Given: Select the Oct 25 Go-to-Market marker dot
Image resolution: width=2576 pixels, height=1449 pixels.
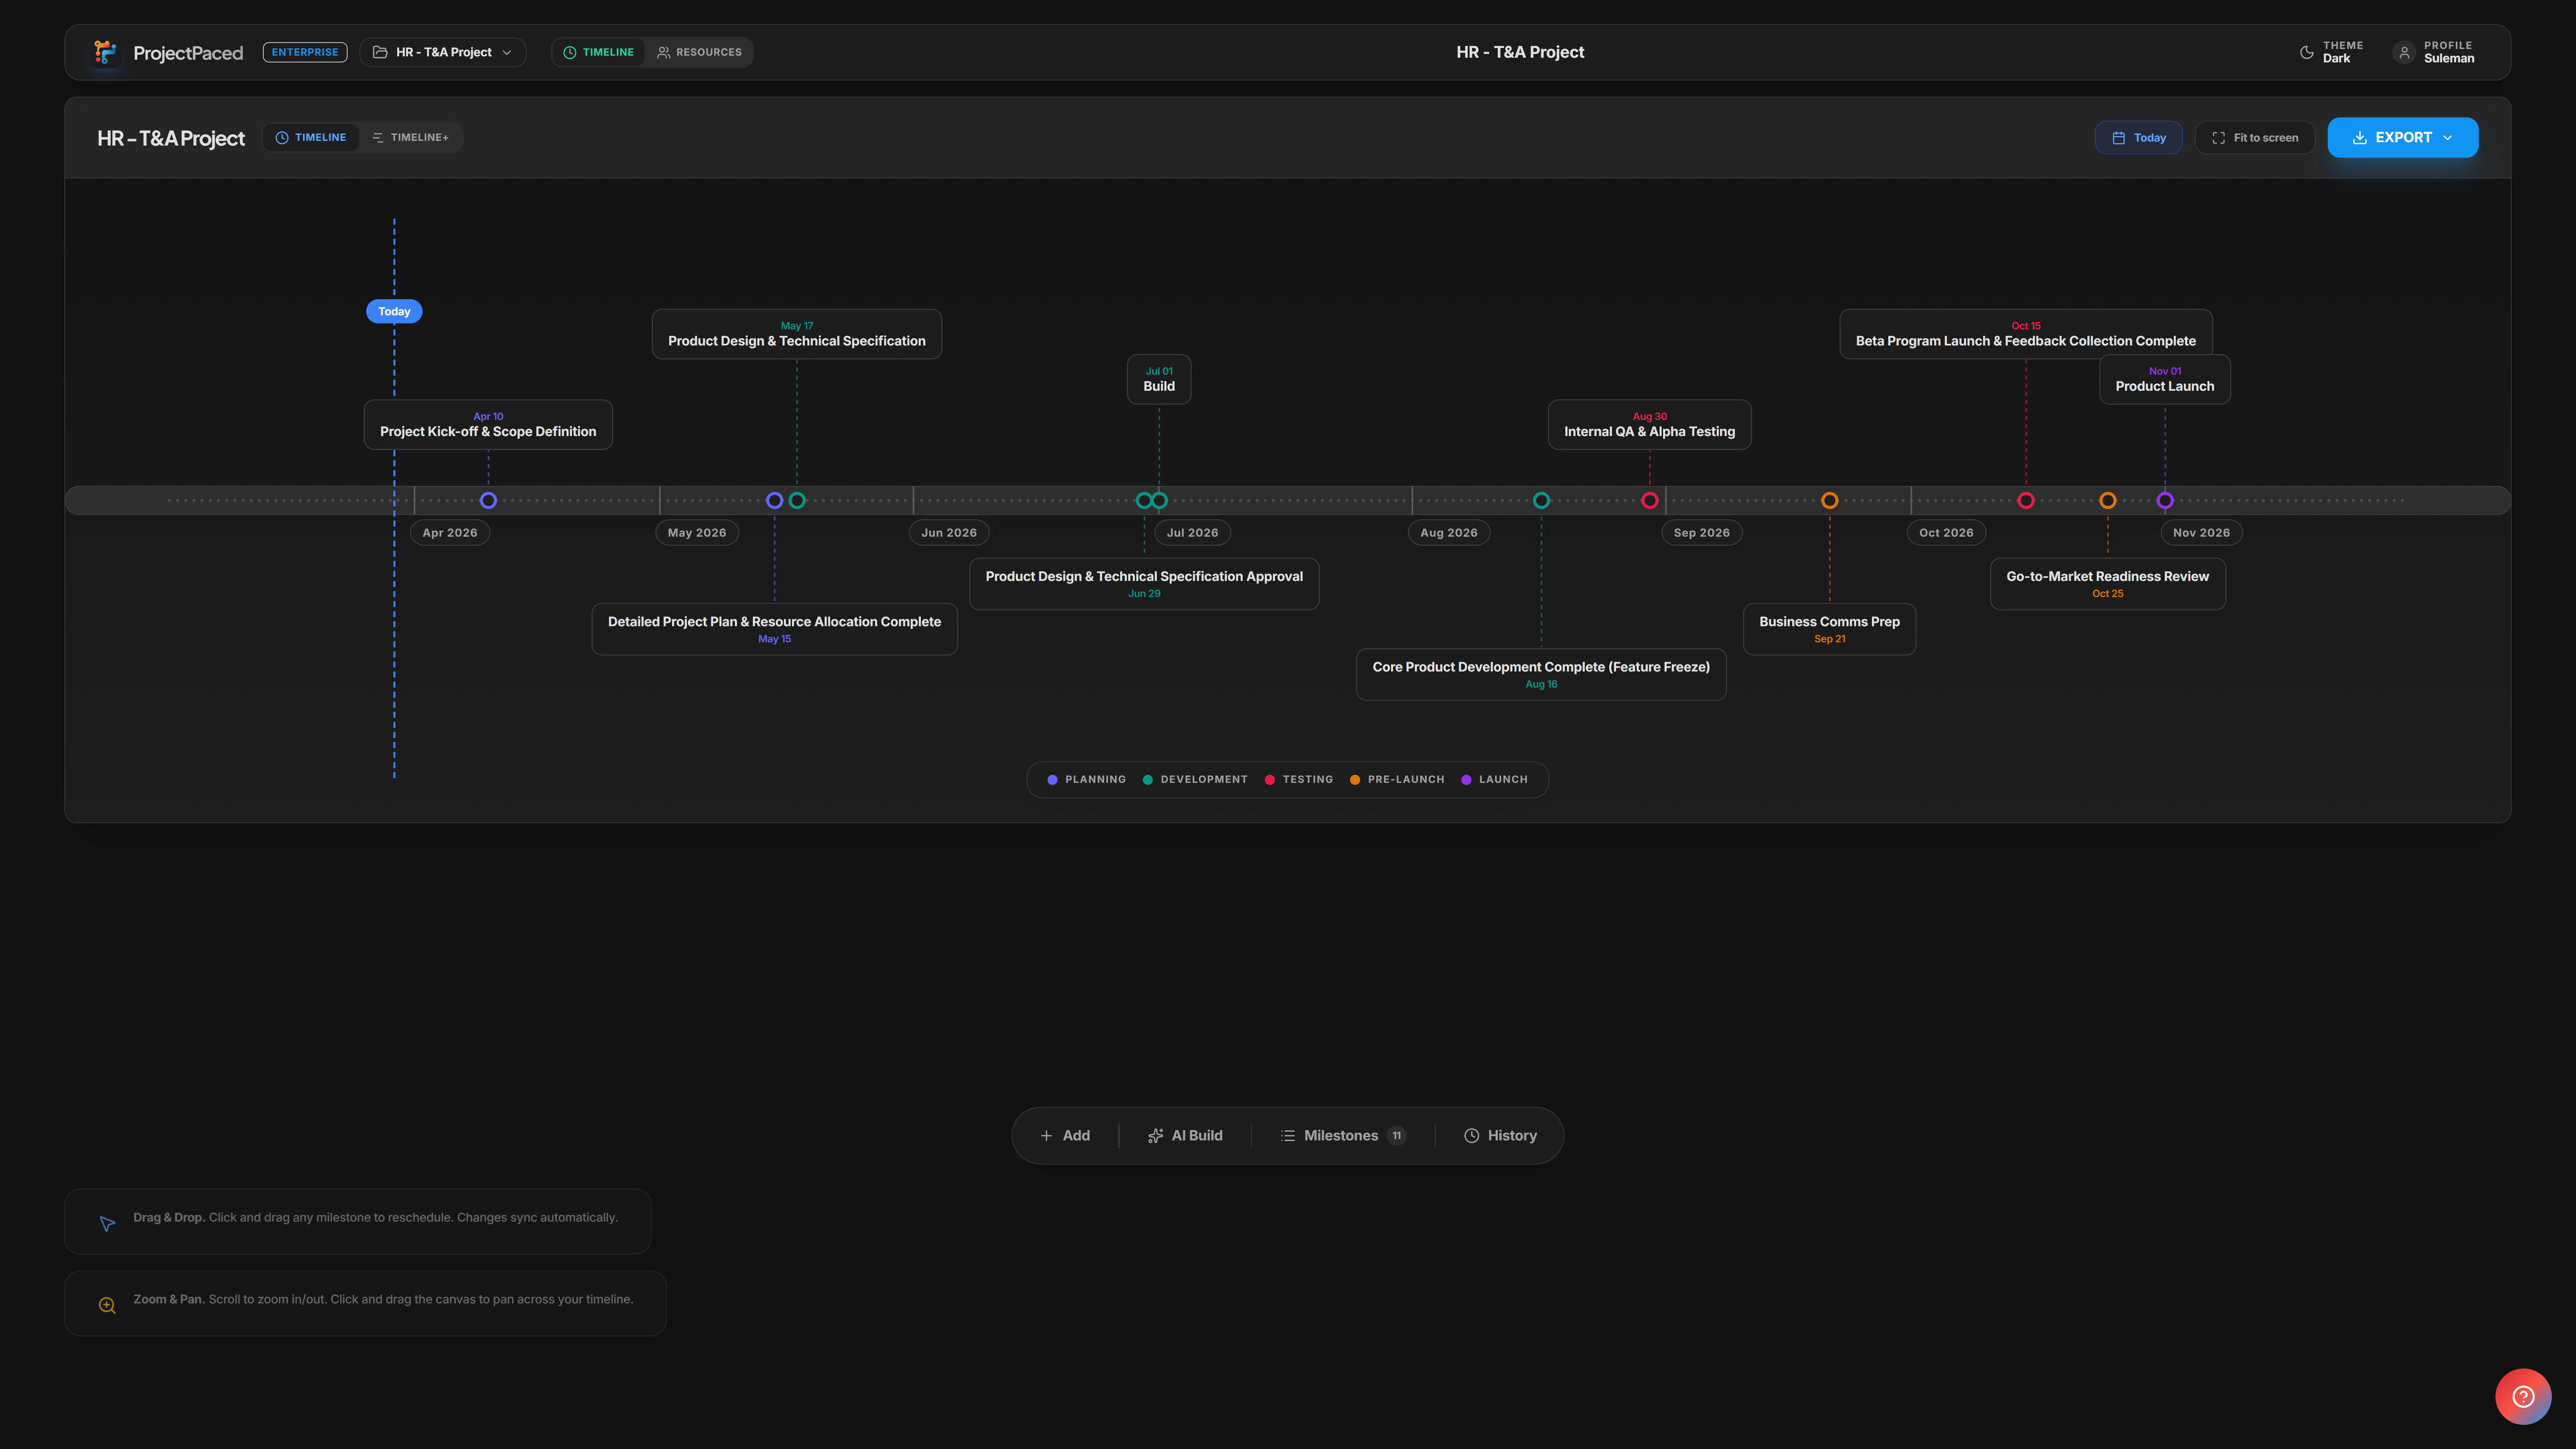Looking at the screenshot, I should [x=2108, y=500].
